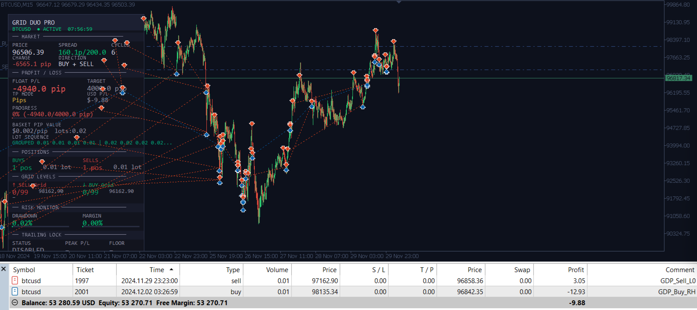The height and width of the screenshot is (310, 697).
Task: Click the profit value 3.05
Action: point(579,280)
